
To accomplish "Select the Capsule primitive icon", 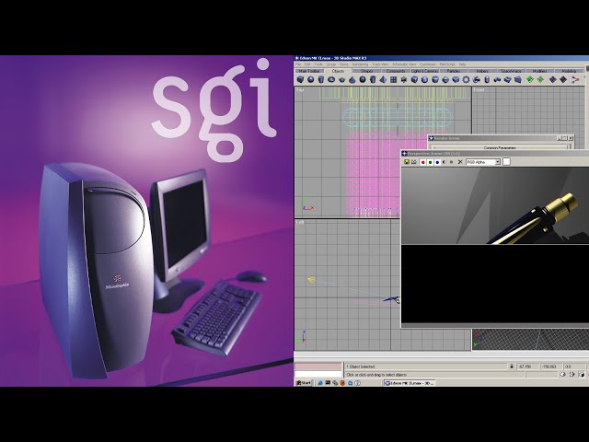I will tap(487, 79).
